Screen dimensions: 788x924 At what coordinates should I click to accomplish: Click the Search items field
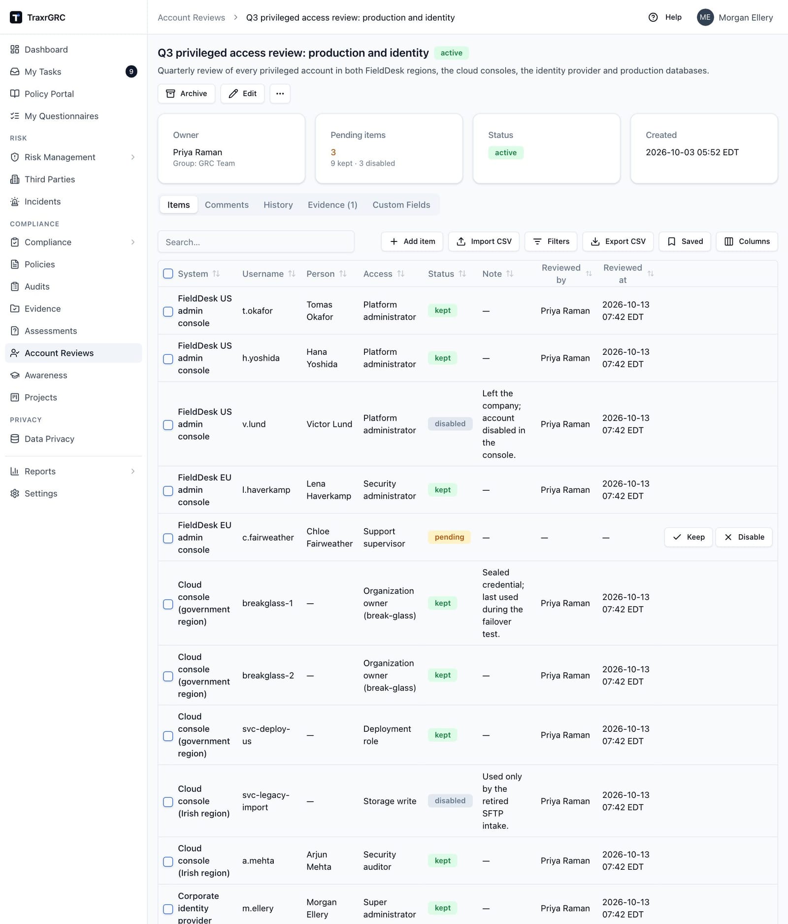tap(256, 242)
